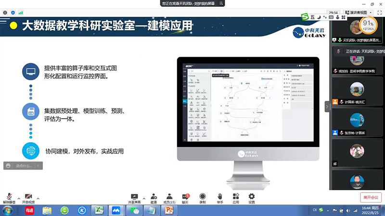Unmute the microphone (解除静音)

[9, 197]
